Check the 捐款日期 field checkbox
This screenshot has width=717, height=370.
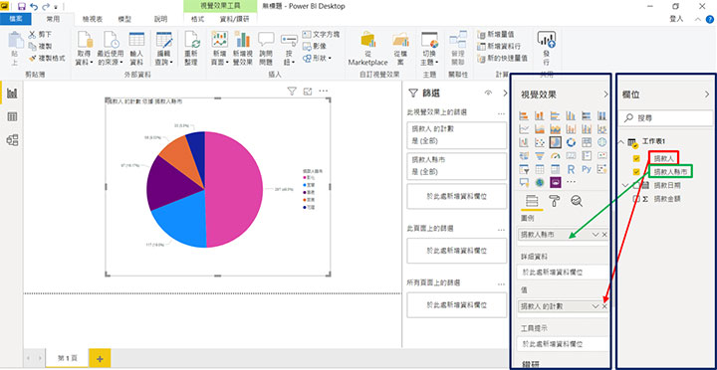point(636,185)
